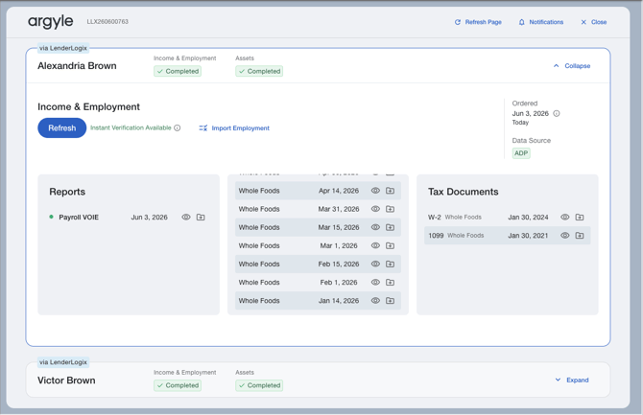
Task: Select the Payroll VOIE report row
Action: point(129,218)
